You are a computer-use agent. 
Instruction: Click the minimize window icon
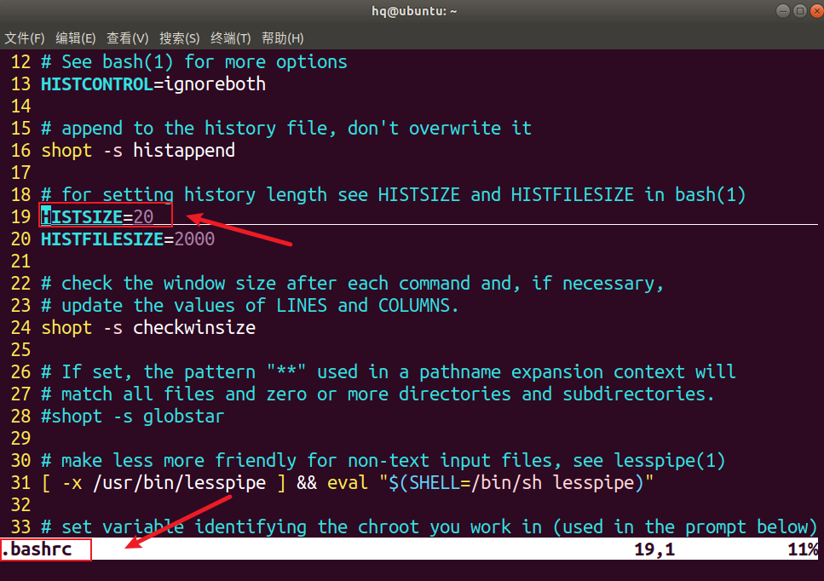pyautogui.click(x=782, y=10)
